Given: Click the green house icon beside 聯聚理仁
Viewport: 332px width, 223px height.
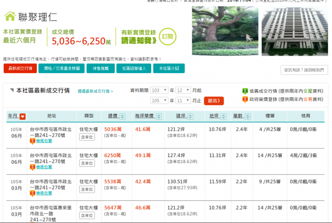Looking at the screenshot, I should click(x=10, y=16).
